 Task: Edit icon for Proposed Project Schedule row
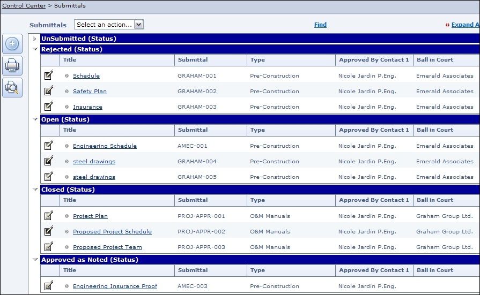(49, 231)
